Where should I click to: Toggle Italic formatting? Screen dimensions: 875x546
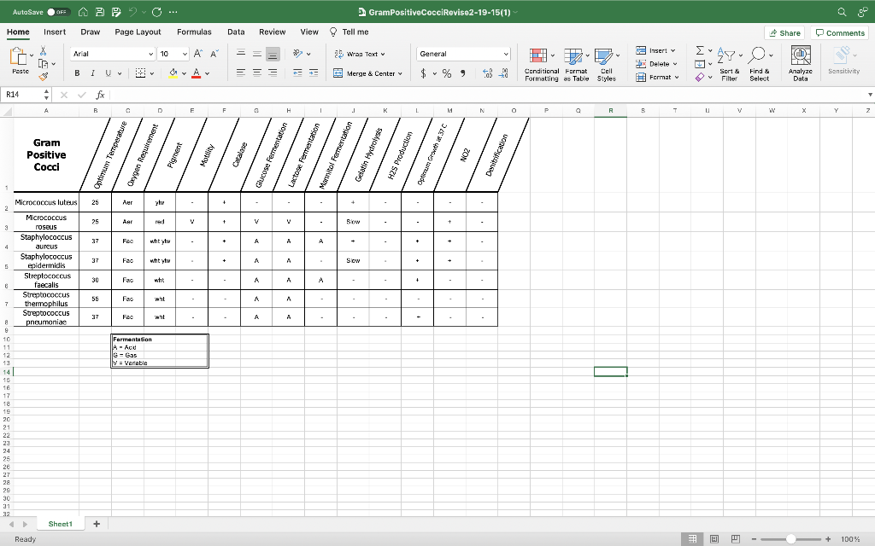92,73
